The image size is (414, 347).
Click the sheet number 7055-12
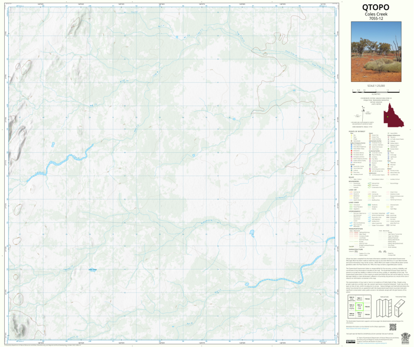pyautogui.click(x=376, y=18)
